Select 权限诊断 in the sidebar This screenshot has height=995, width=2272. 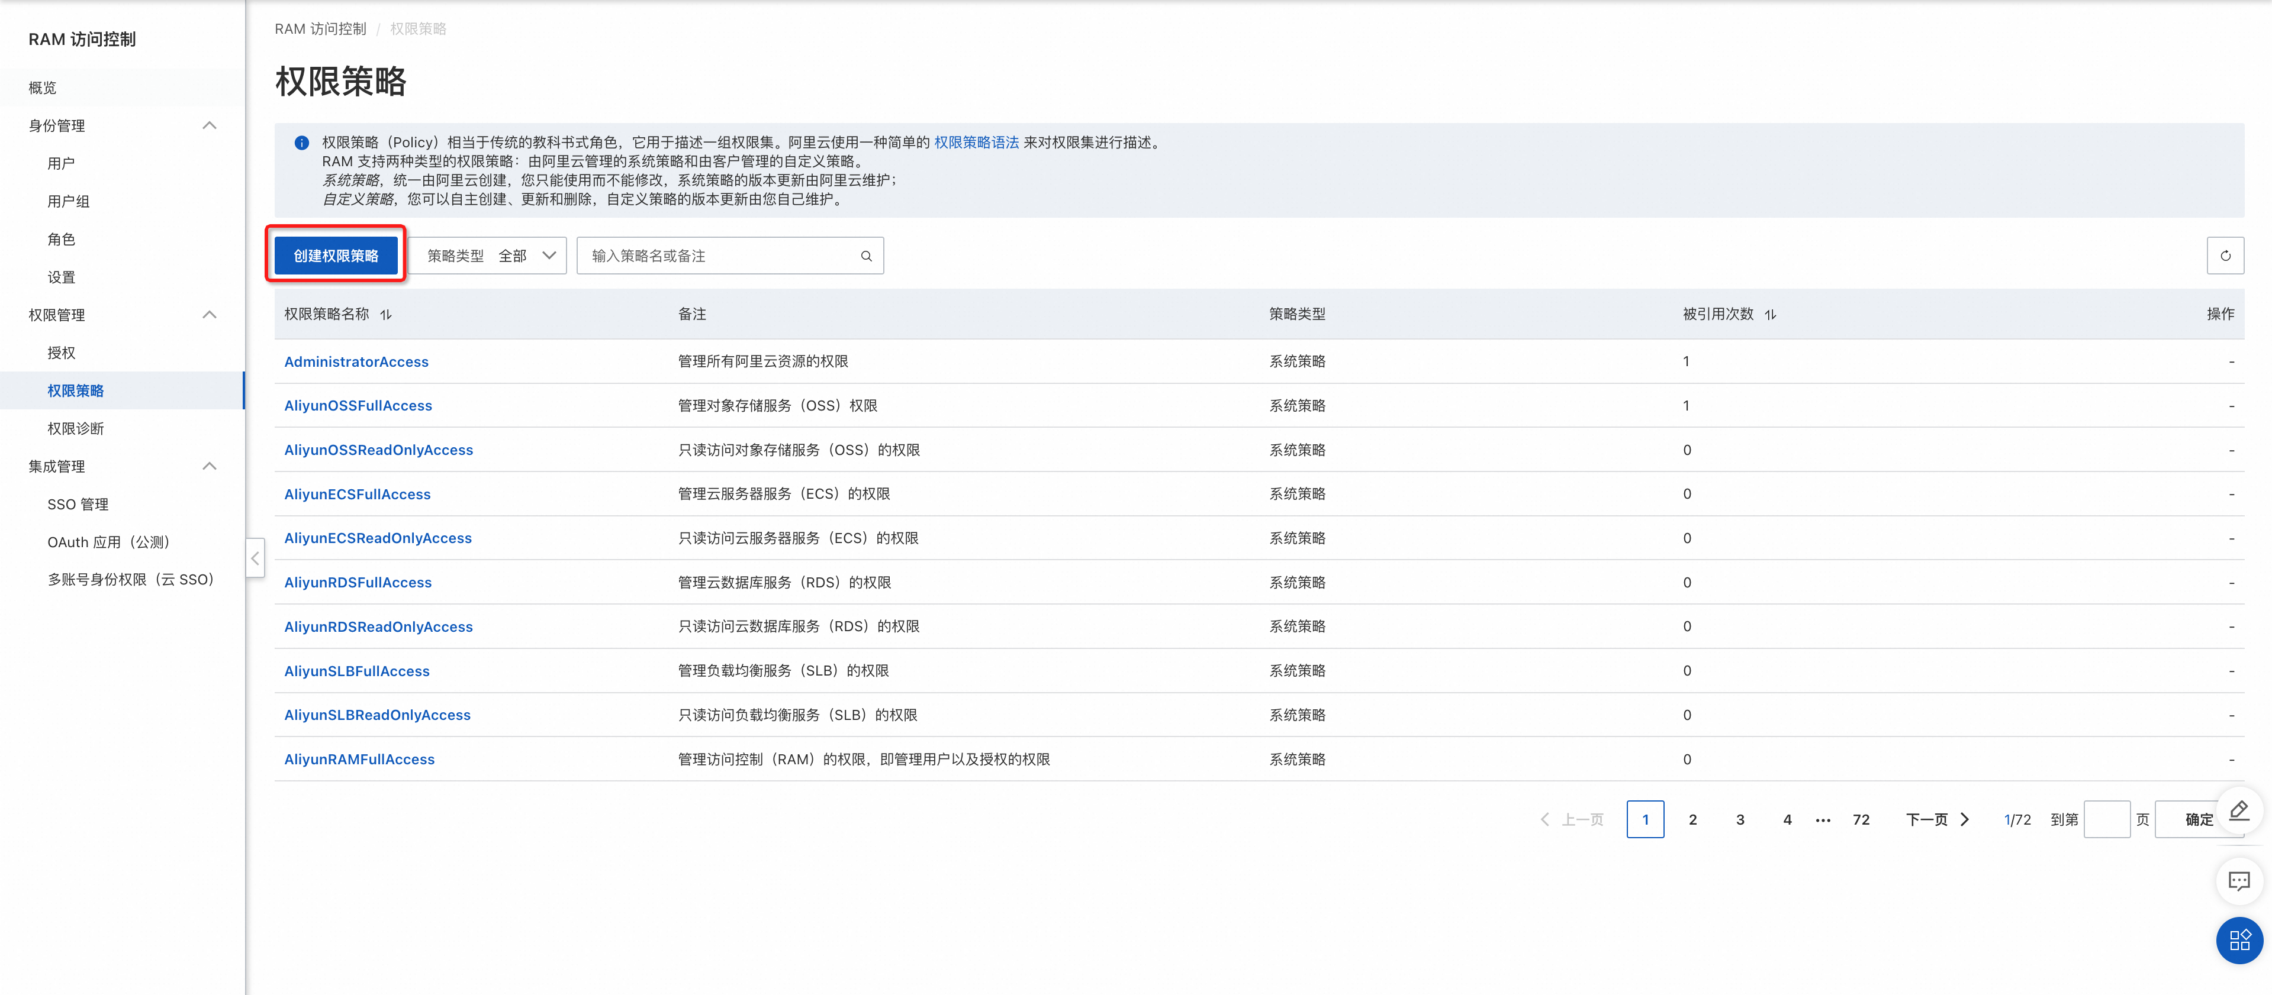click(76, 428)
